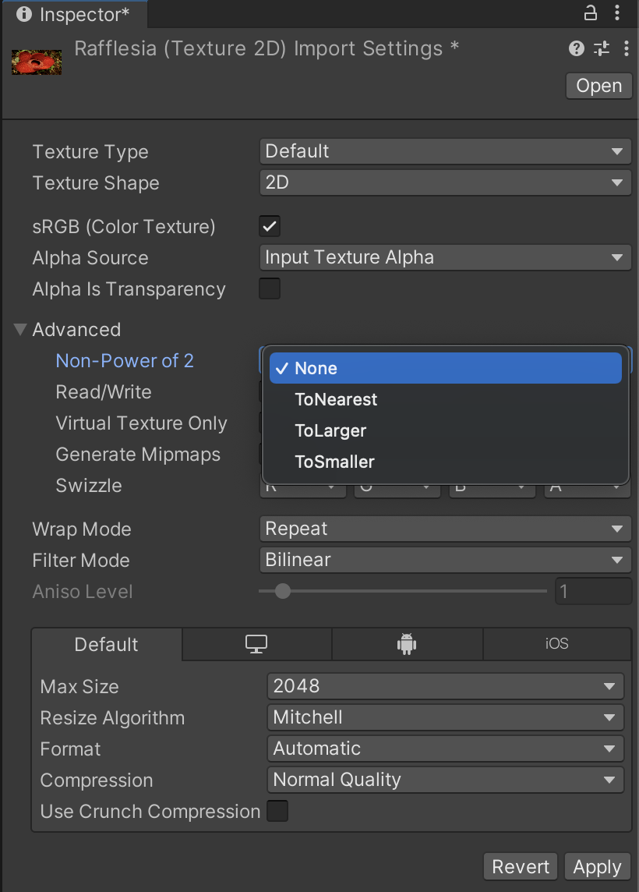
Task: Enable Alpha Is Transparency
Action: [x=269, y=288]
